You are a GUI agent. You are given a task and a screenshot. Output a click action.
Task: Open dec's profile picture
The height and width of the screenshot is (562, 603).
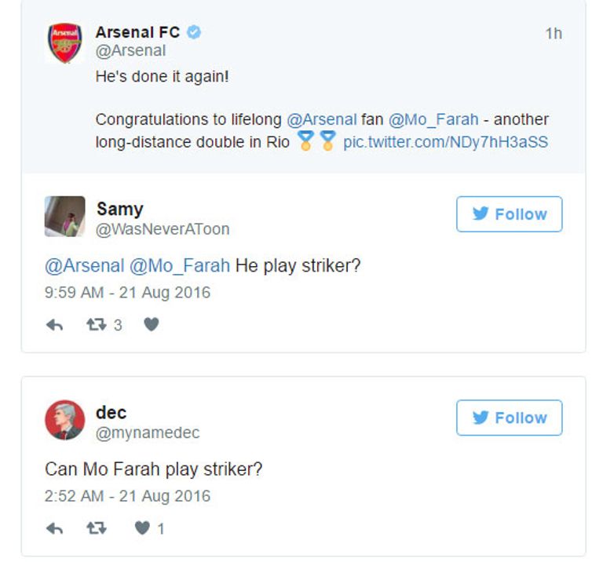(x=64, y=420)
